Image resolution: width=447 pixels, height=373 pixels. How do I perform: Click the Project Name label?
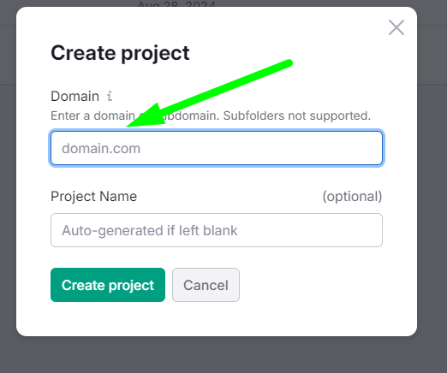coord(93,196)
